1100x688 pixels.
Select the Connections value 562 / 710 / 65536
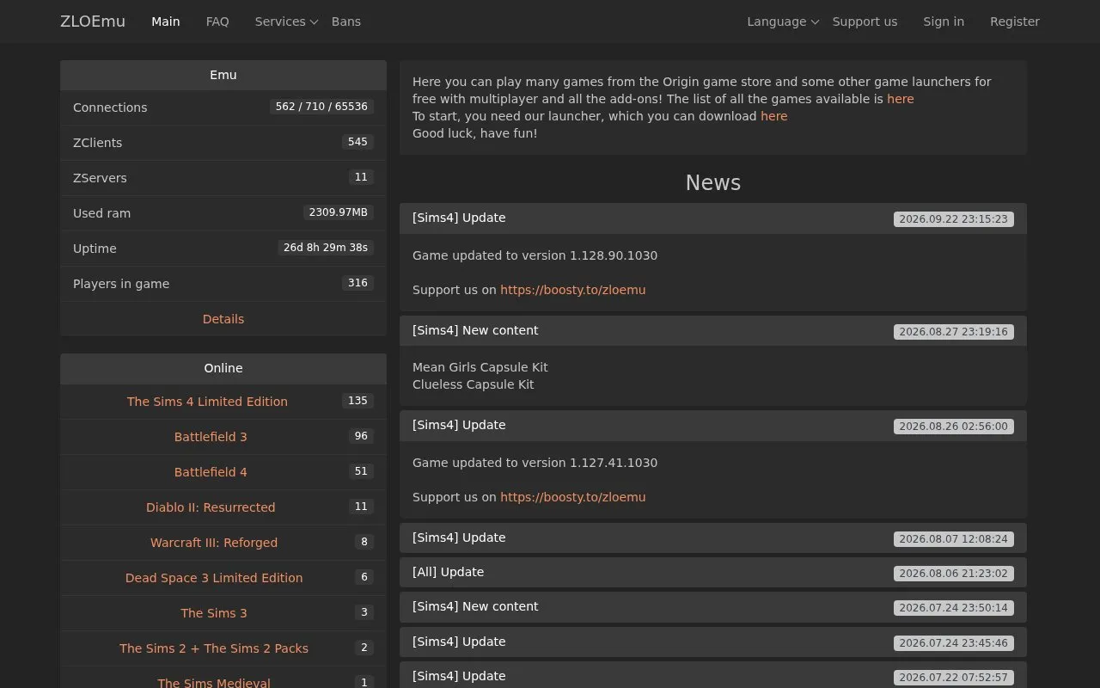pos(321,107)
